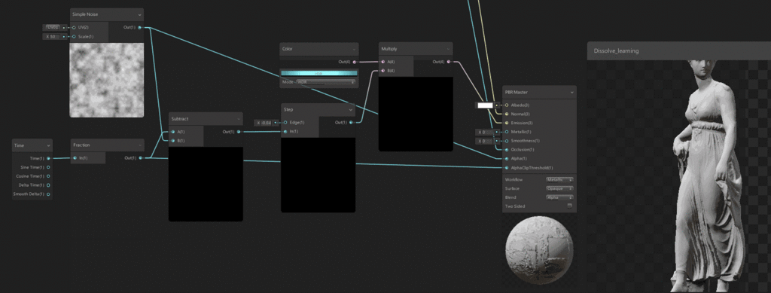
Task: Open the cyan HDR color swatch
Action: coord(318,73)
